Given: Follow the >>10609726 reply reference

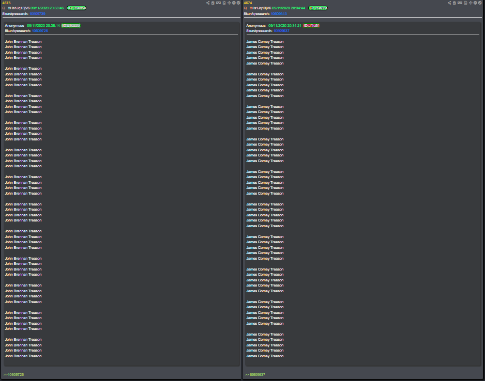Looking at the screenshot, I should pos(13,374).
